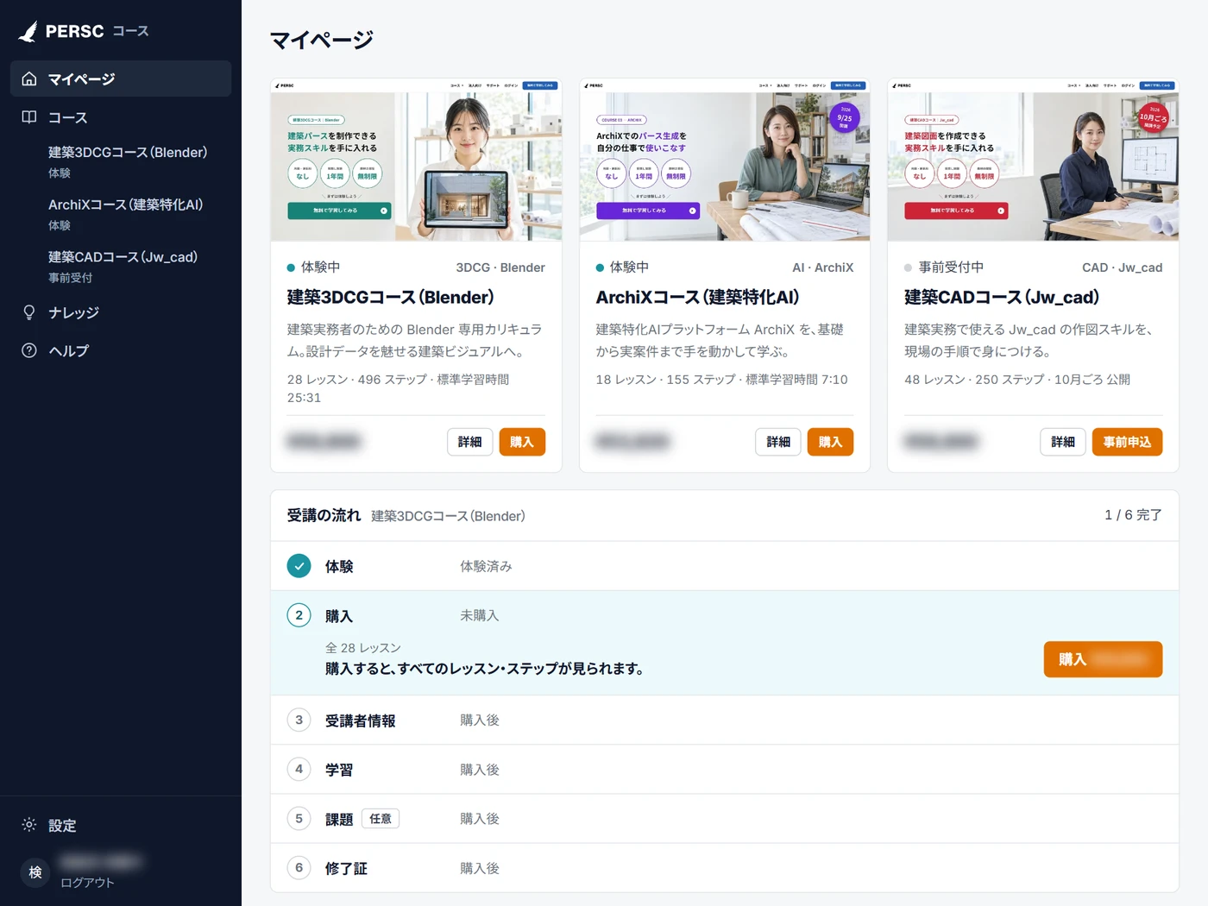The image size is (1208, 906).
Task: Click the 受講の流れ section heading
Action: point(324,515)
